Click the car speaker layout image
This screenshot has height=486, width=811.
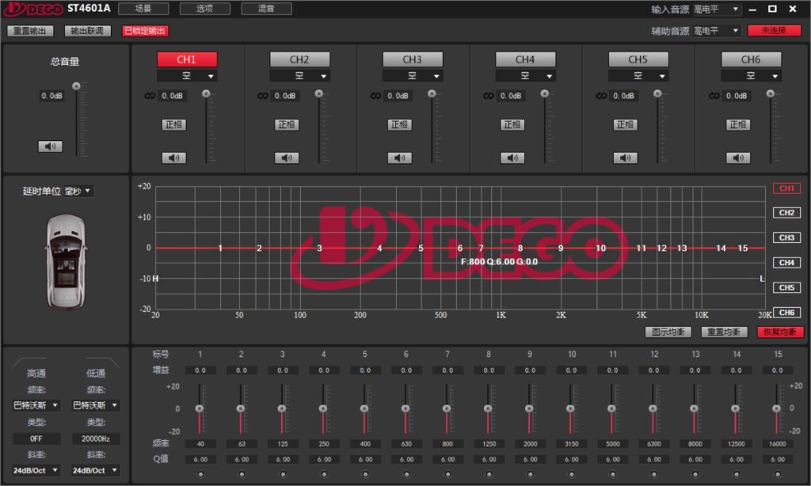(66, 262)
